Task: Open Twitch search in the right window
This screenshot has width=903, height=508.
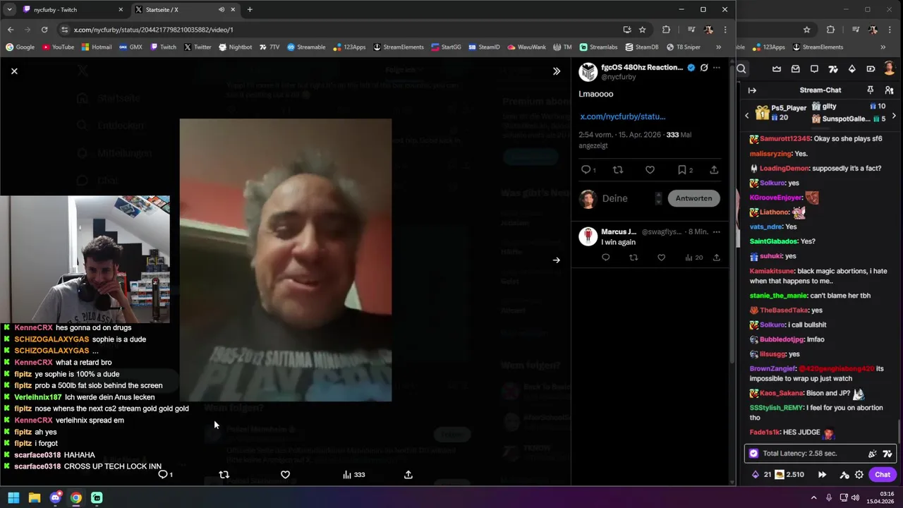Action: pyautogui.click(x=741, y=69)
